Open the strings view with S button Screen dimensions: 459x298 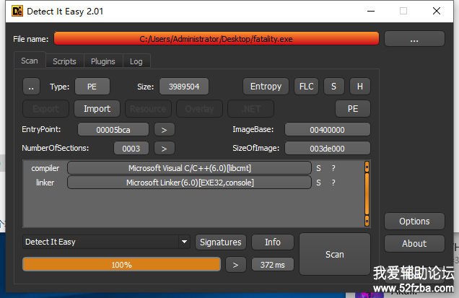(x=333, y=87)
